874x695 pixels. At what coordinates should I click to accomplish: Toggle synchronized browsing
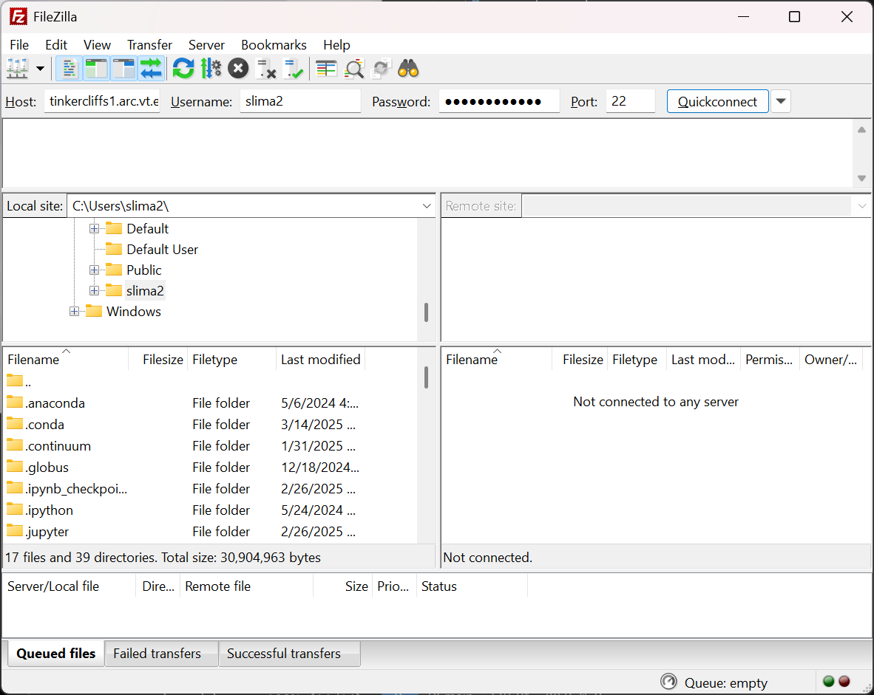382,69
